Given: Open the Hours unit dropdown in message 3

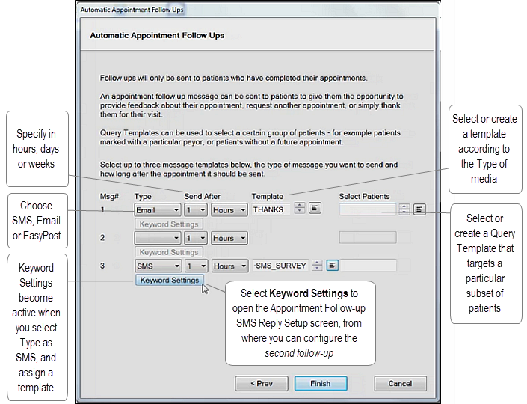Looking at the screenshot, I should [230, 266].
